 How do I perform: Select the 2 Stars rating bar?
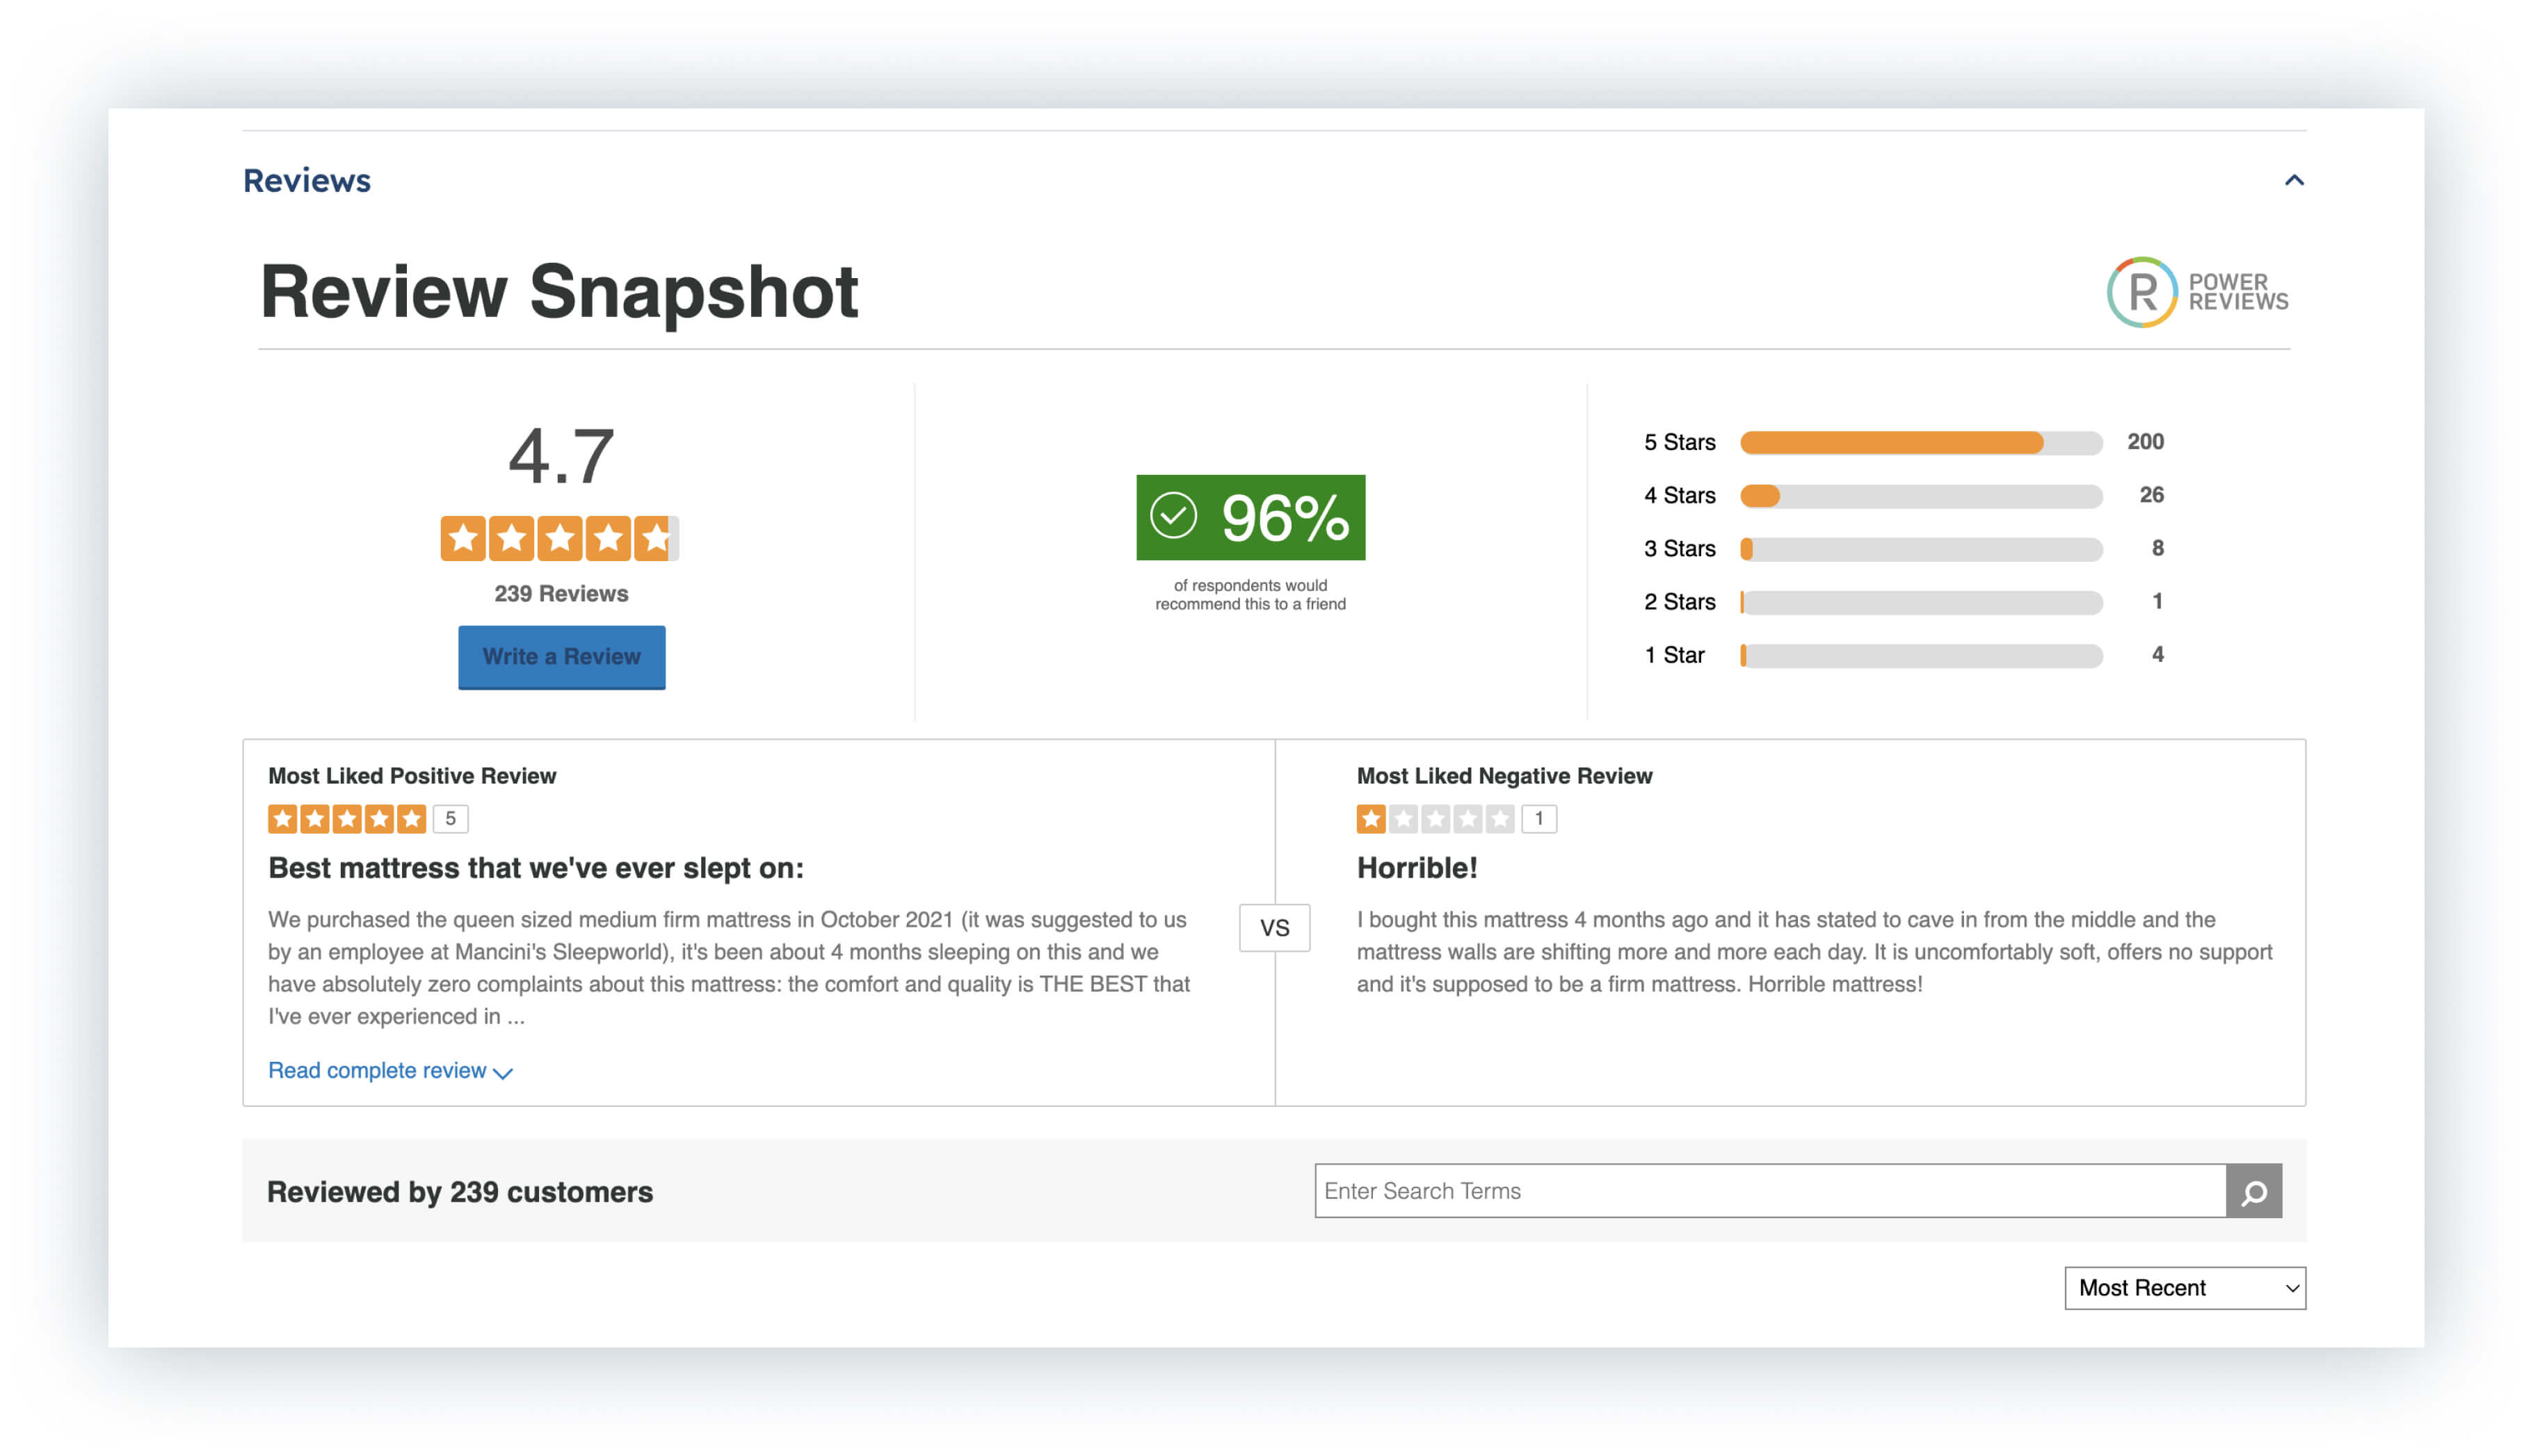tap(1920, 602)
